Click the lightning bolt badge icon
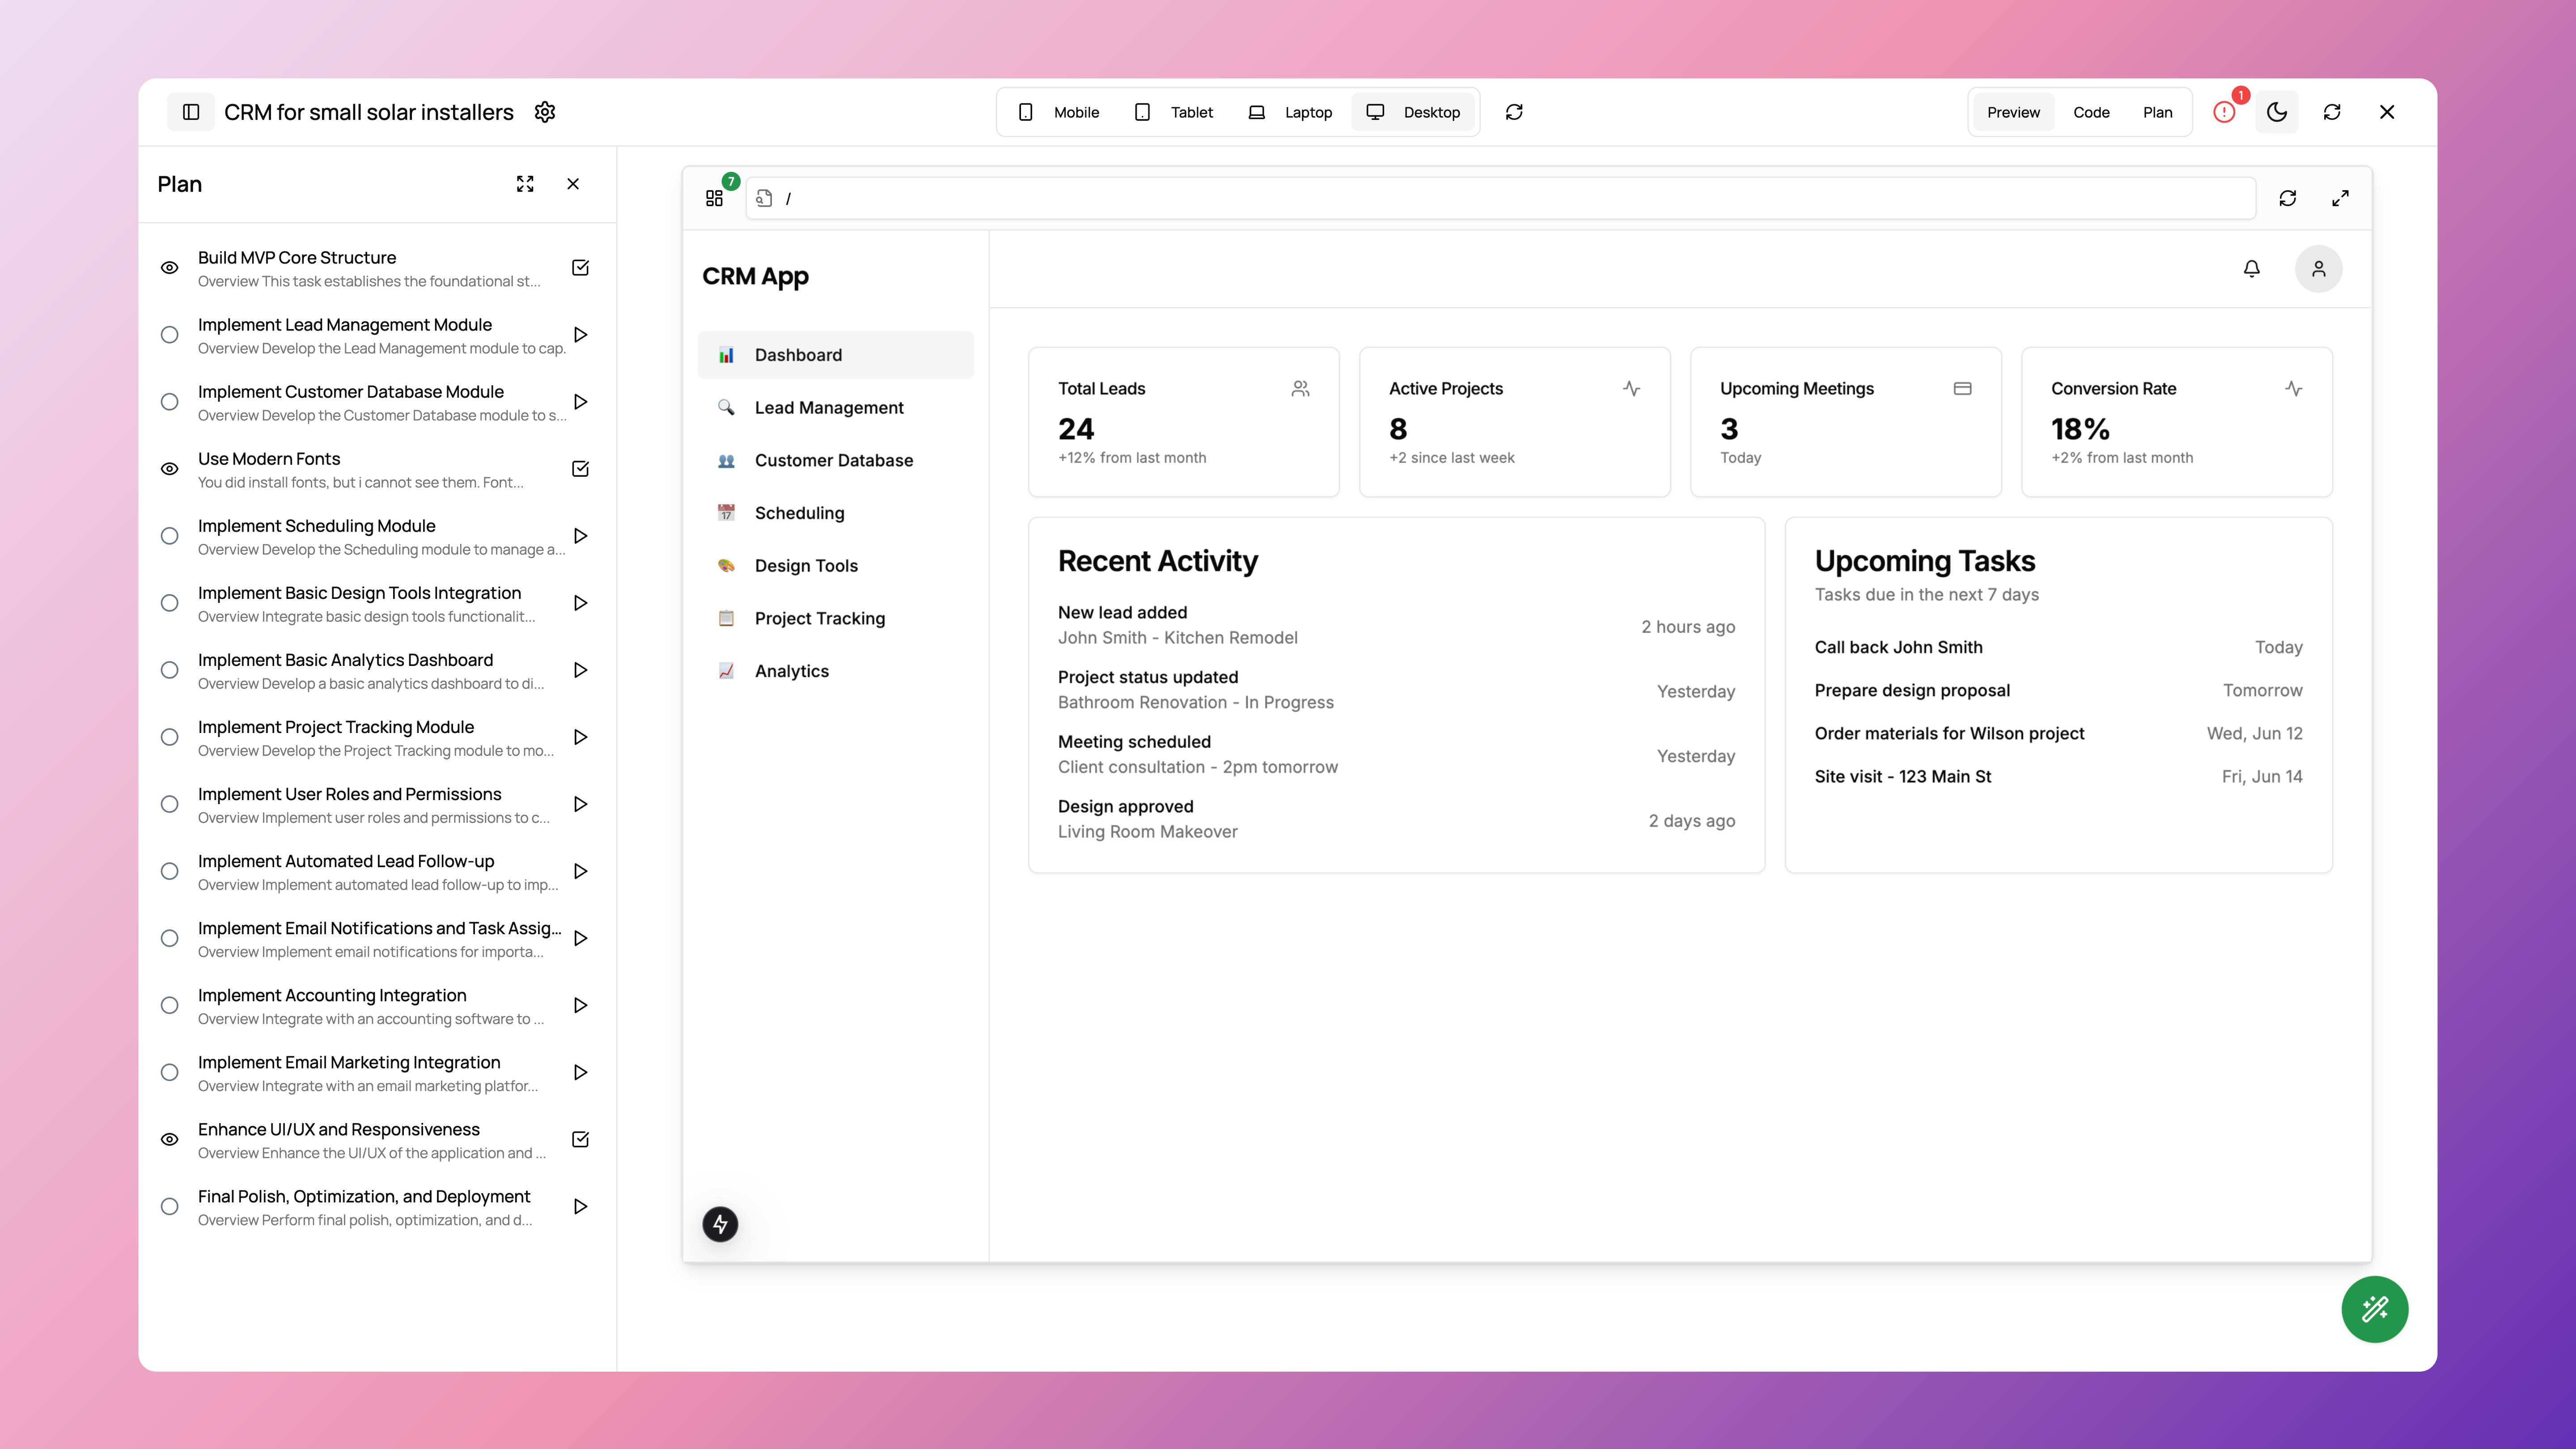 click(x=720, y=1224)
